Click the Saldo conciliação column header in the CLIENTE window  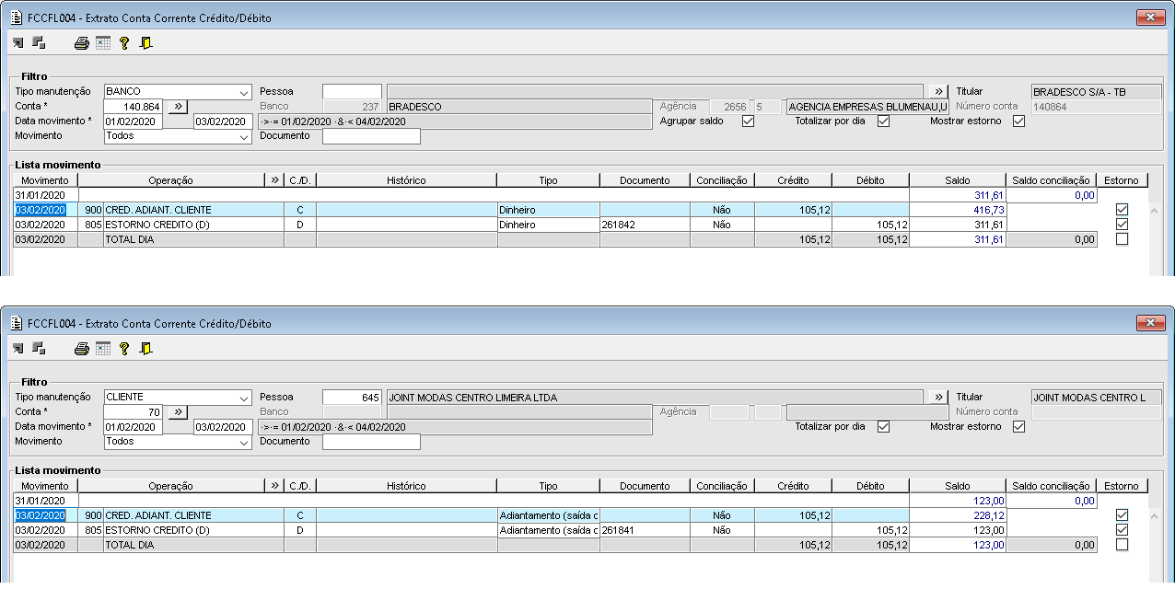point(1051,486)
